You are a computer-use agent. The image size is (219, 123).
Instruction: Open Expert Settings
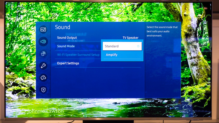(98, 63)
